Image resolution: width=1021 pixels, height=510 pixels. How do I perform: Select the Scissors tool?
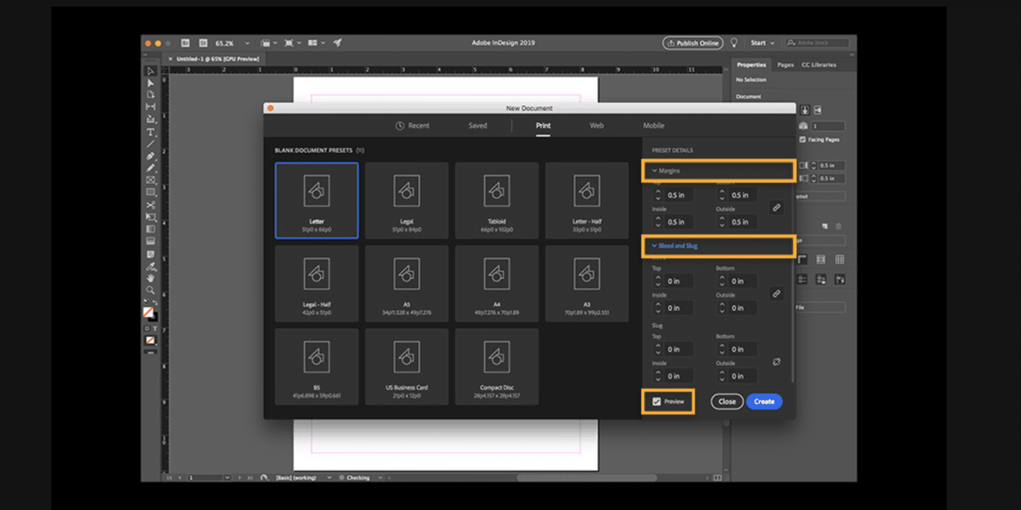(x=151, y=205)
